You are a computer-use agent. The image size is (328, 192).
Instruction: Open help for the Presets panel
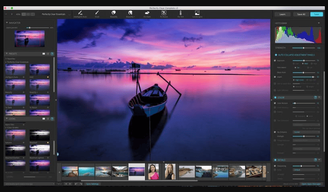click(52, 54)
